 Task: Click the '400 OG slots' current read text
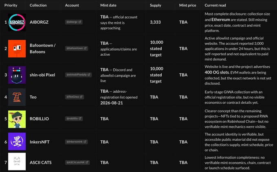[217, 72]
